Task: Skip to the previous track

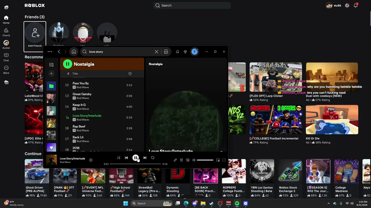Action: [126, 158]
